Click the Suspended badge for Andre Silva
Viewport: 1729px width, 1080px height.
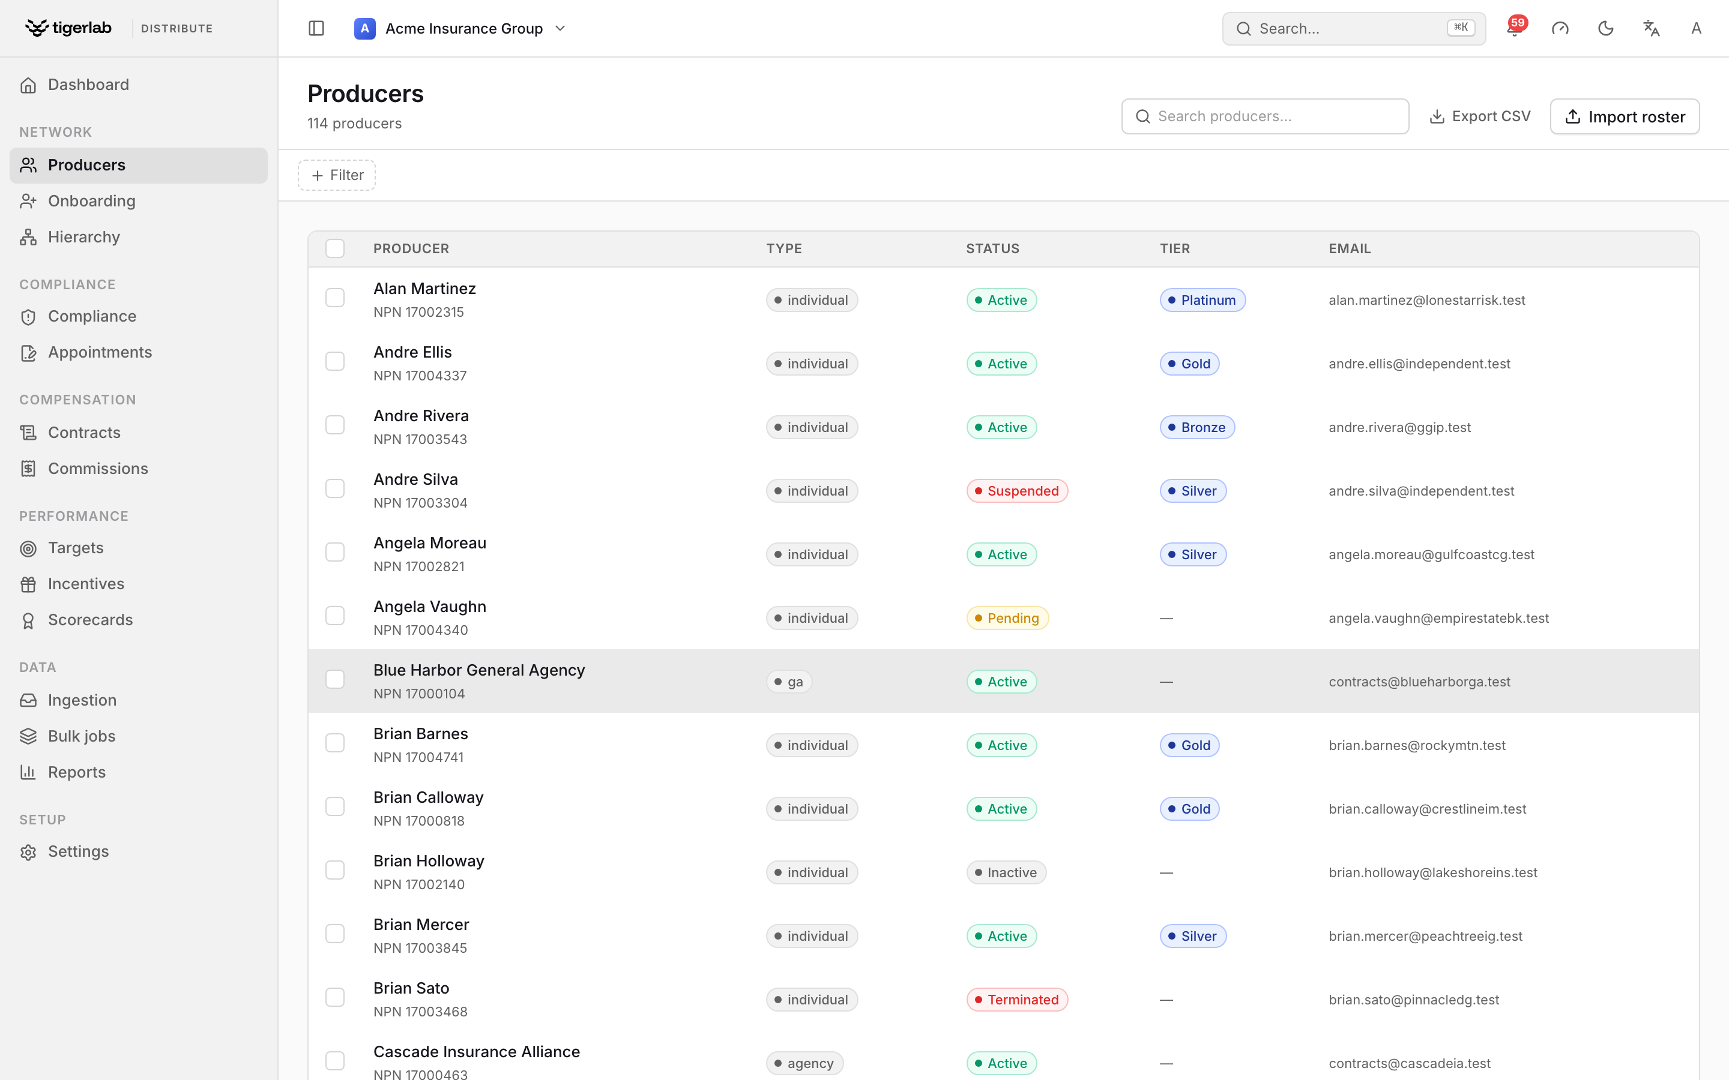point(1016,491)
